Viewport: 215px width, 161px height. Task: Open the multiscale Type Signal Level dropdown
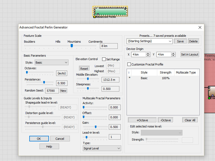pos(102,148)
